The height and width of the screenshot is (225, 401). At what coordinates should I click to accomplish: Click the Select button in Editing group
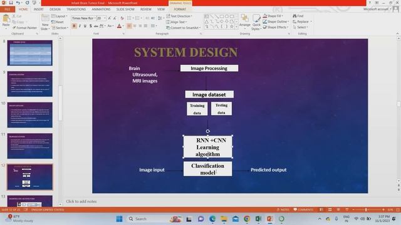click(x=301, y=27)
